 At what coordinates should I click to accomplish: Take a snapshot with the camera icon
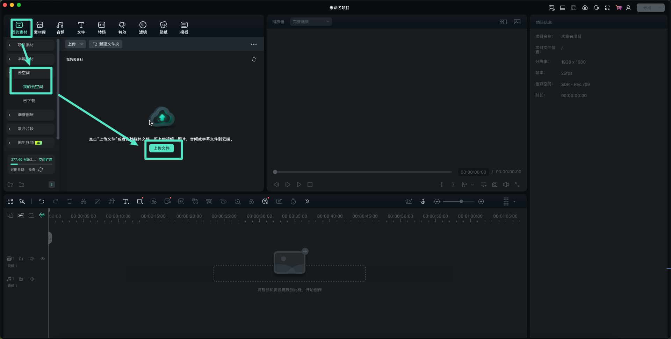495,185
